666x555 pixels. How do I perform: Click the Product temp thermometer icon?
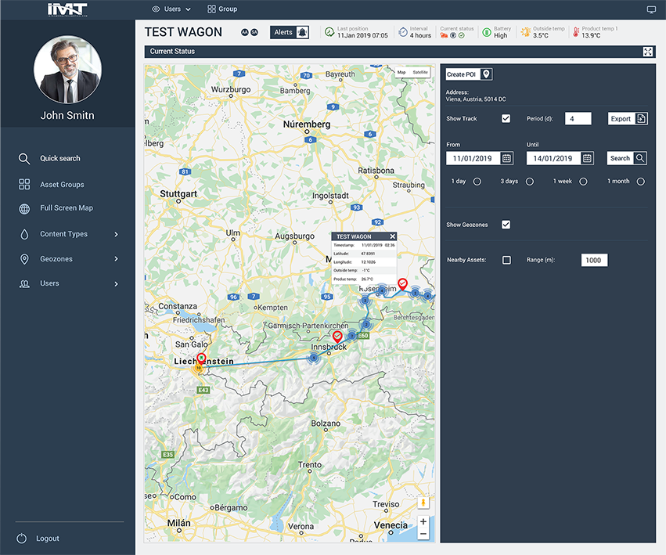(x=576, y=32)
